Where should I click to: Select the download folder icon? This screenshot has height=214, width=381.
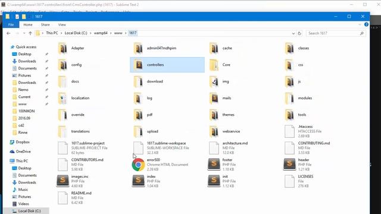point(138,81)
